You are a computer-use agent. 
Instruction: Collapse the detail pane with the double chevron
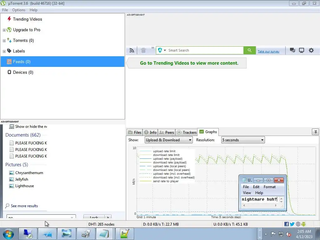tap(315, 132)
